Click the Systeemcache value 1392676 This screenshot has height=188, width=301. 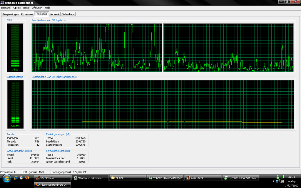click(x=81, y=145)
